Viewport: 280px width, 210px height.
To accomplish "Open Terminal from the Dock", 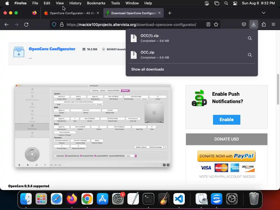I will (148, 199).
